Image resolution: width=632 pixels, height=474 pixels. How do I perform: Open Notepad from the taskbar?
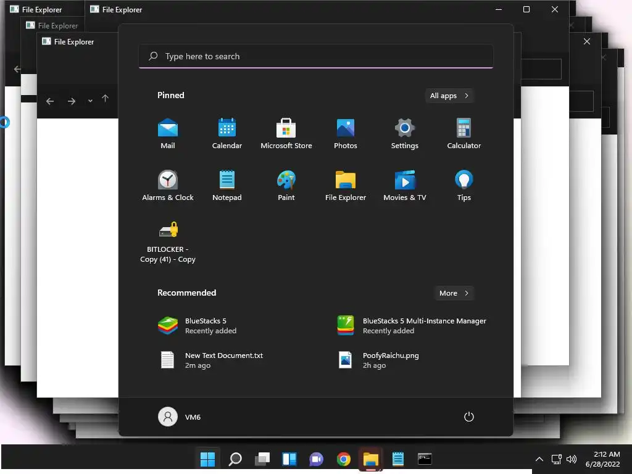click(x=398, y=459)
